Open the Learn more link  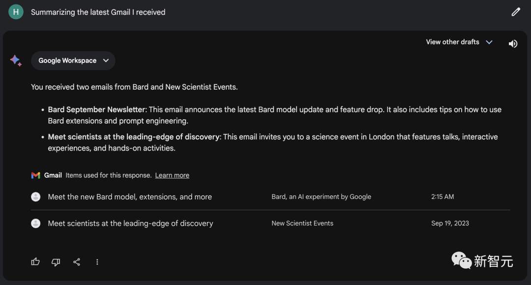(x=172, y=175)
